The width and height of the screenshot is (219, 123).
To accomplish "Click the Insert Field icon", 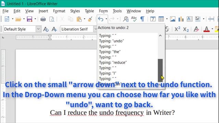I will [x=198, y=19].
